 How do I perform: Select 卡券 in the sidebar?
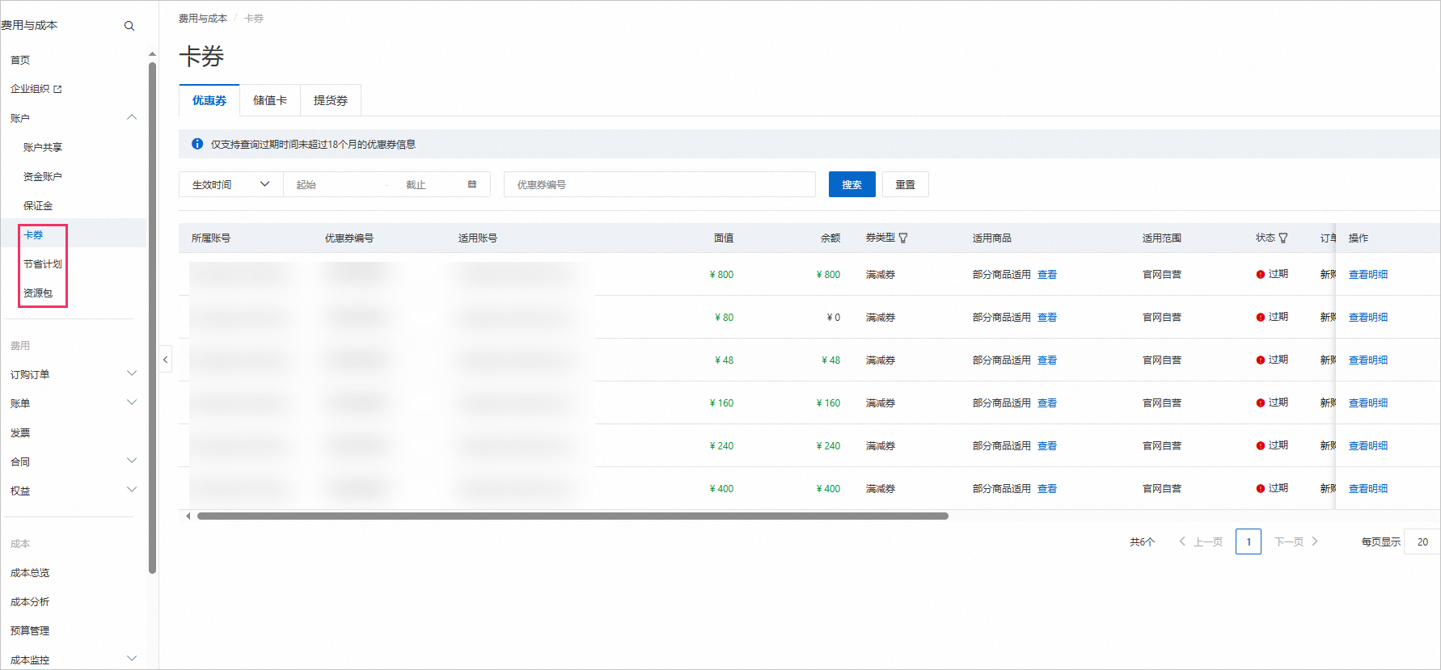click(33, 234)
